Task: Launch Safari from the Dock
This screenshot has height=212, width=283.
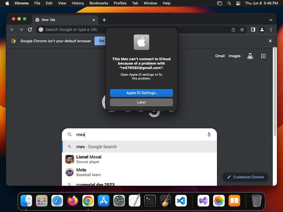Action: pyautogui.click(x=57, y=201)
